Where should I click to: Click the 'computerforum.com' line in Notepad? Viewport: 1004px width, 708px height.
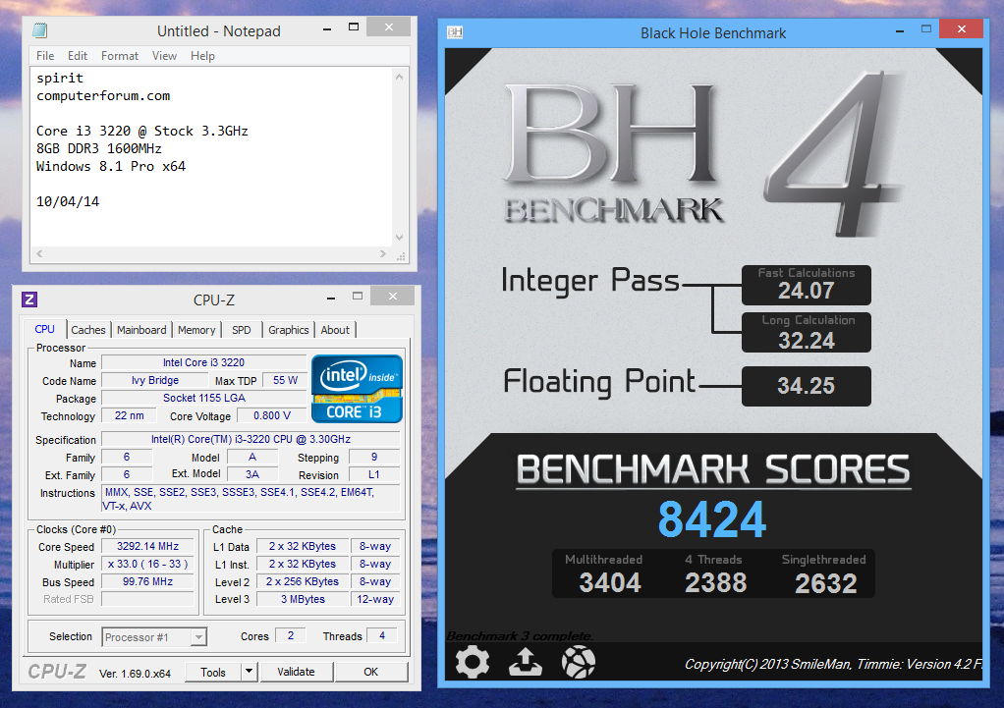tap(103, 96)
